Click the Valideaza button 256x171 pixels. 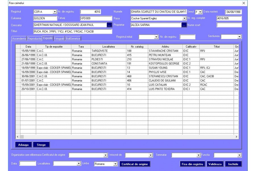point(215,164)
